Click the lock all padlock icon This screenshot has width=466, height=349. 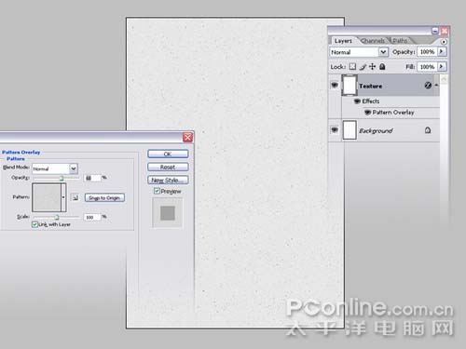tap(382, 66)
